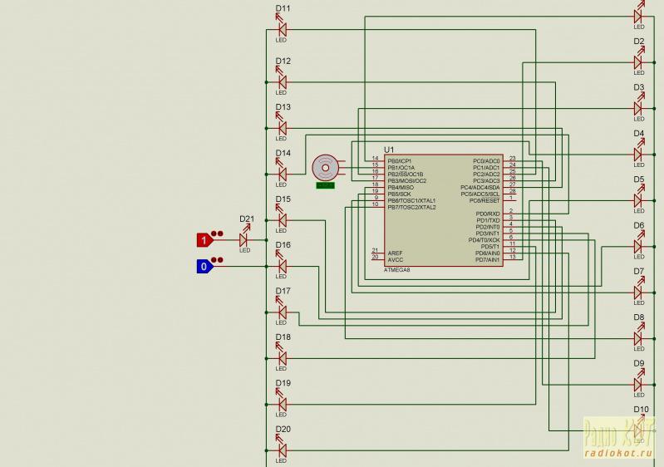Click the D20 LED symbol
664x467 pixels.
(x=282, y=450)
